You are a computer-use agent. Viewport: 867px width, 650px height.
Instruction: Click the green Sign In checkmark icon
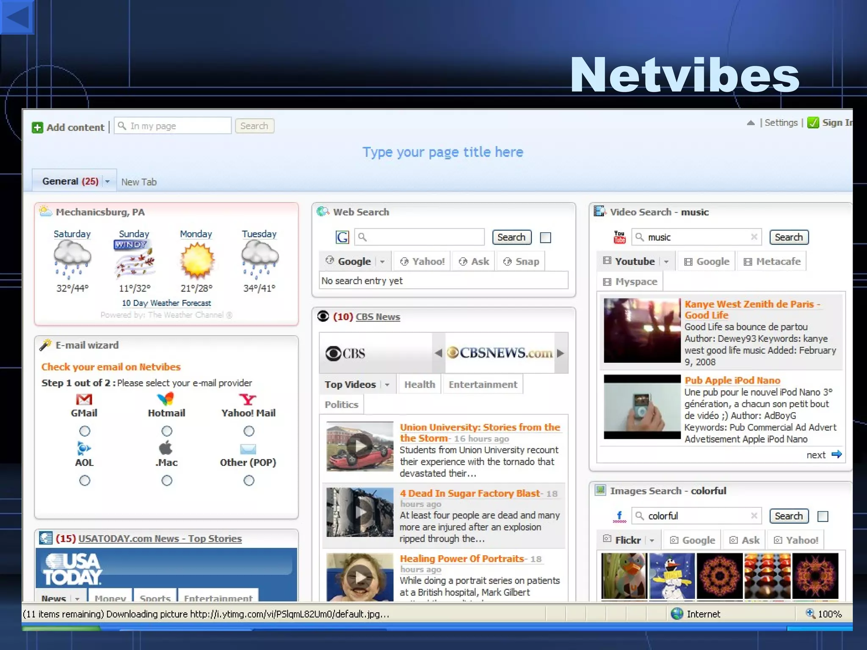(813, 123)
